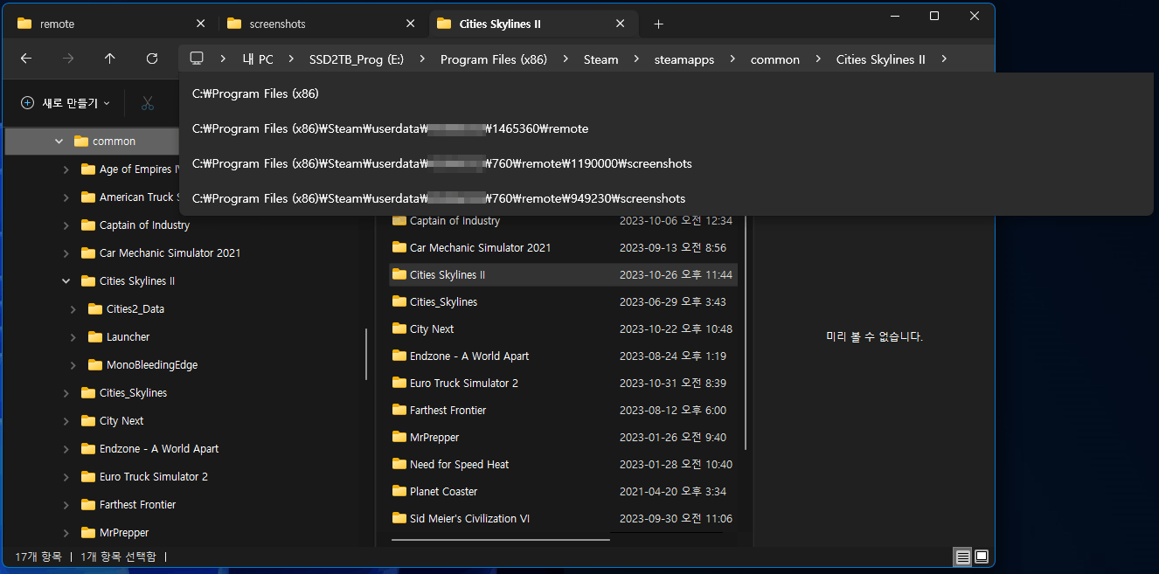This screenshot has height=574, width=1159.
Task: Switch to the remote tab
Action: pos(110,24)
